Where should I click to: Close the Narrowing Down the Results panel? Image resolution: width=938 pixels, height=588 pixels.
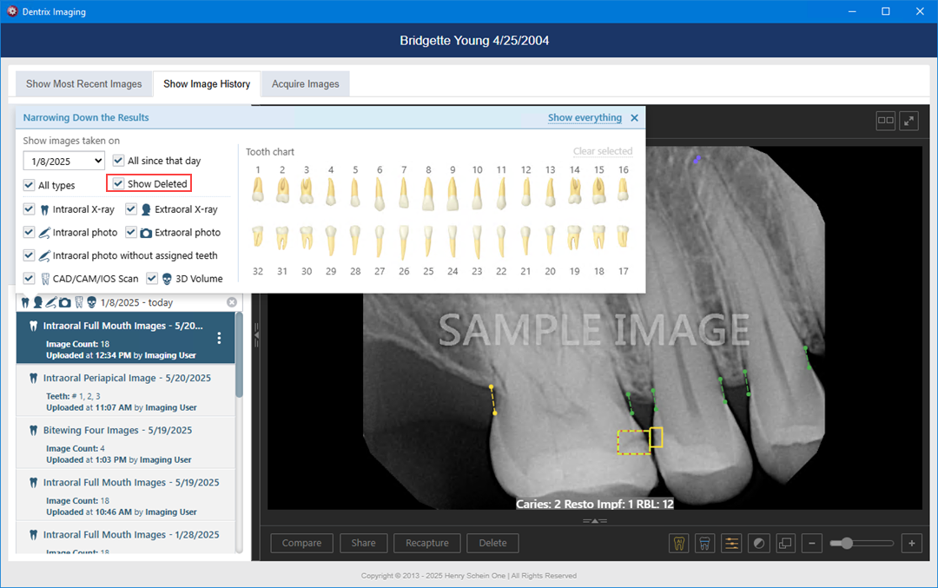pos(635,118)
